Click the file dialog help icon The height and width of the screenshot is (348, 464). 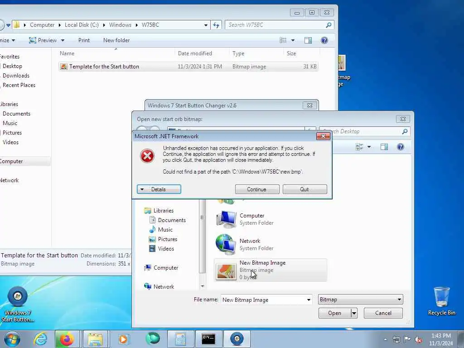coord(401,147)
